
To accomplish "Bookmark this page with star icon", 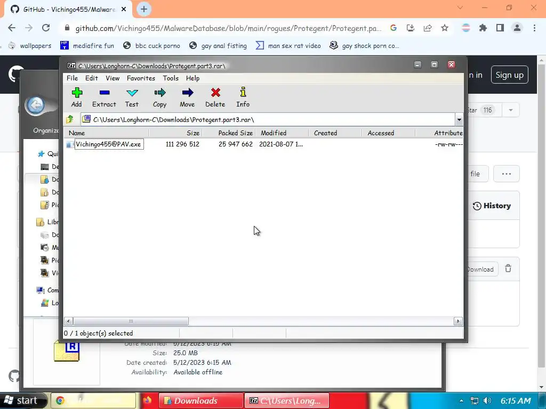I will (x=445, y=28).
